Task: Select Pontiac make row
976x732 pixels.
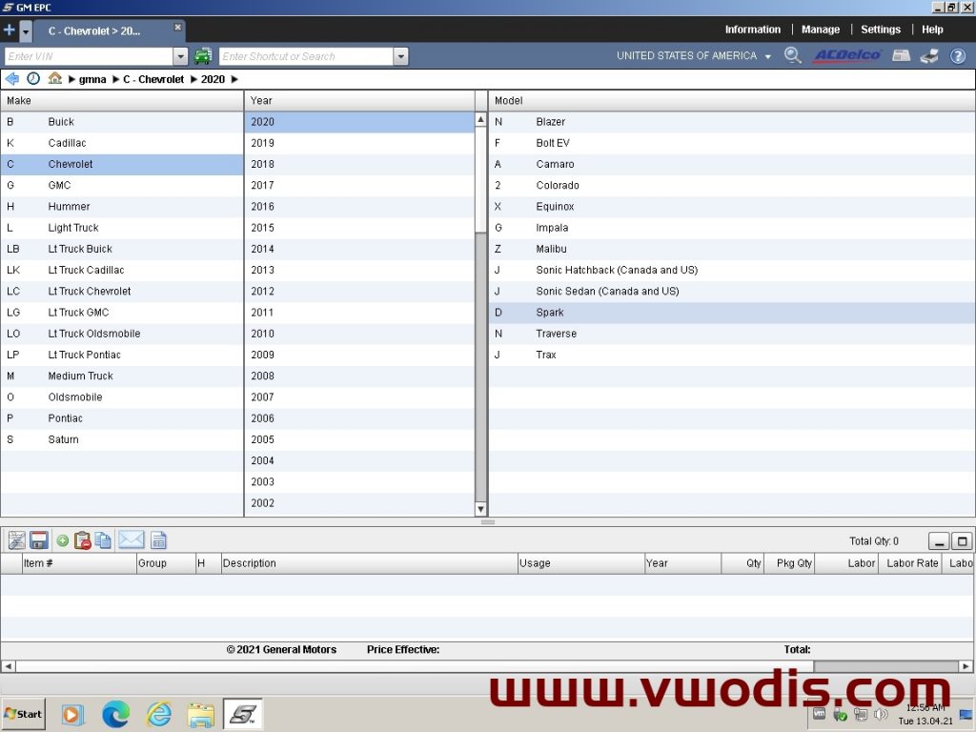Action: tap(122, 417)
